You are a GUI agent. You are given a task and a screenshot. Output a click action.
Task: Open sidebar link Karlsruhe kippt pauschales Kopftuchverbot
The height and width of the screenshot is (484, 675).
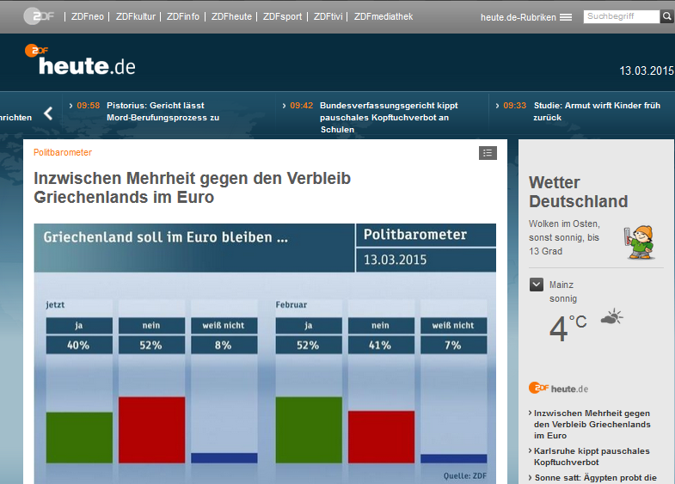[x=592, y=456]
